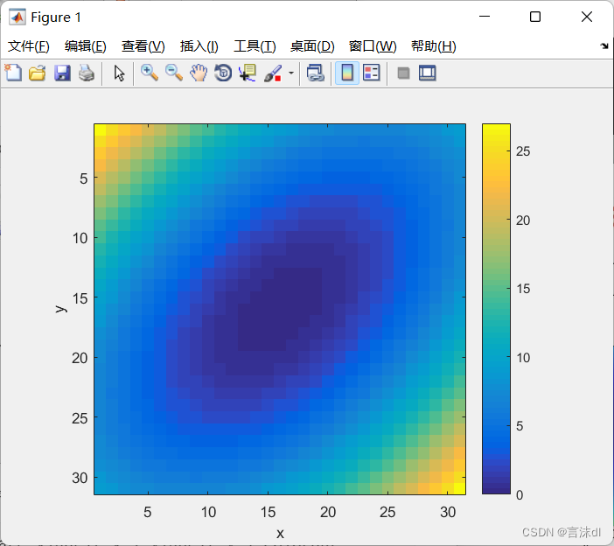Select the Zoom Out magnifier tool
Screen dimensions: 614x546
174,73
